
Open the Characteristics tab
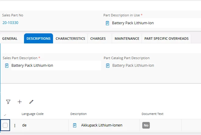tap(70, 39)
